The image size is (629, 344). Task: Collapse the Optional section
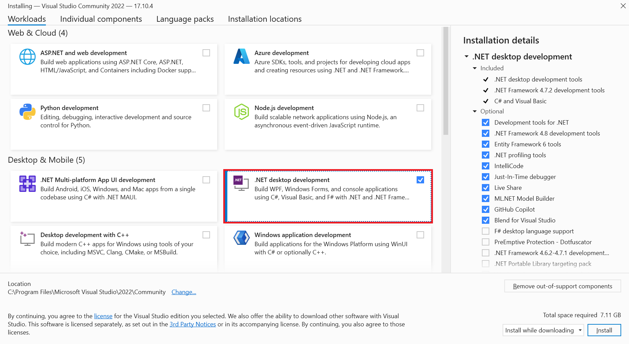point(475,111)
